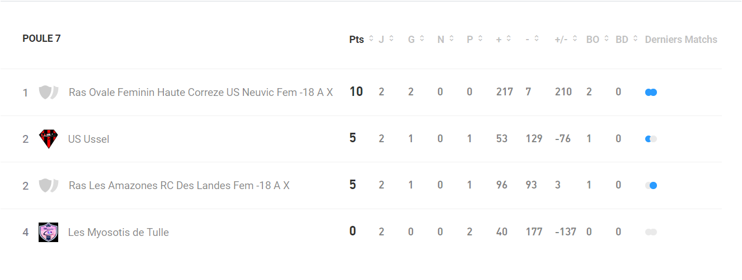
Task: Sort the table by the J column arrows
Action: [386, 40]
